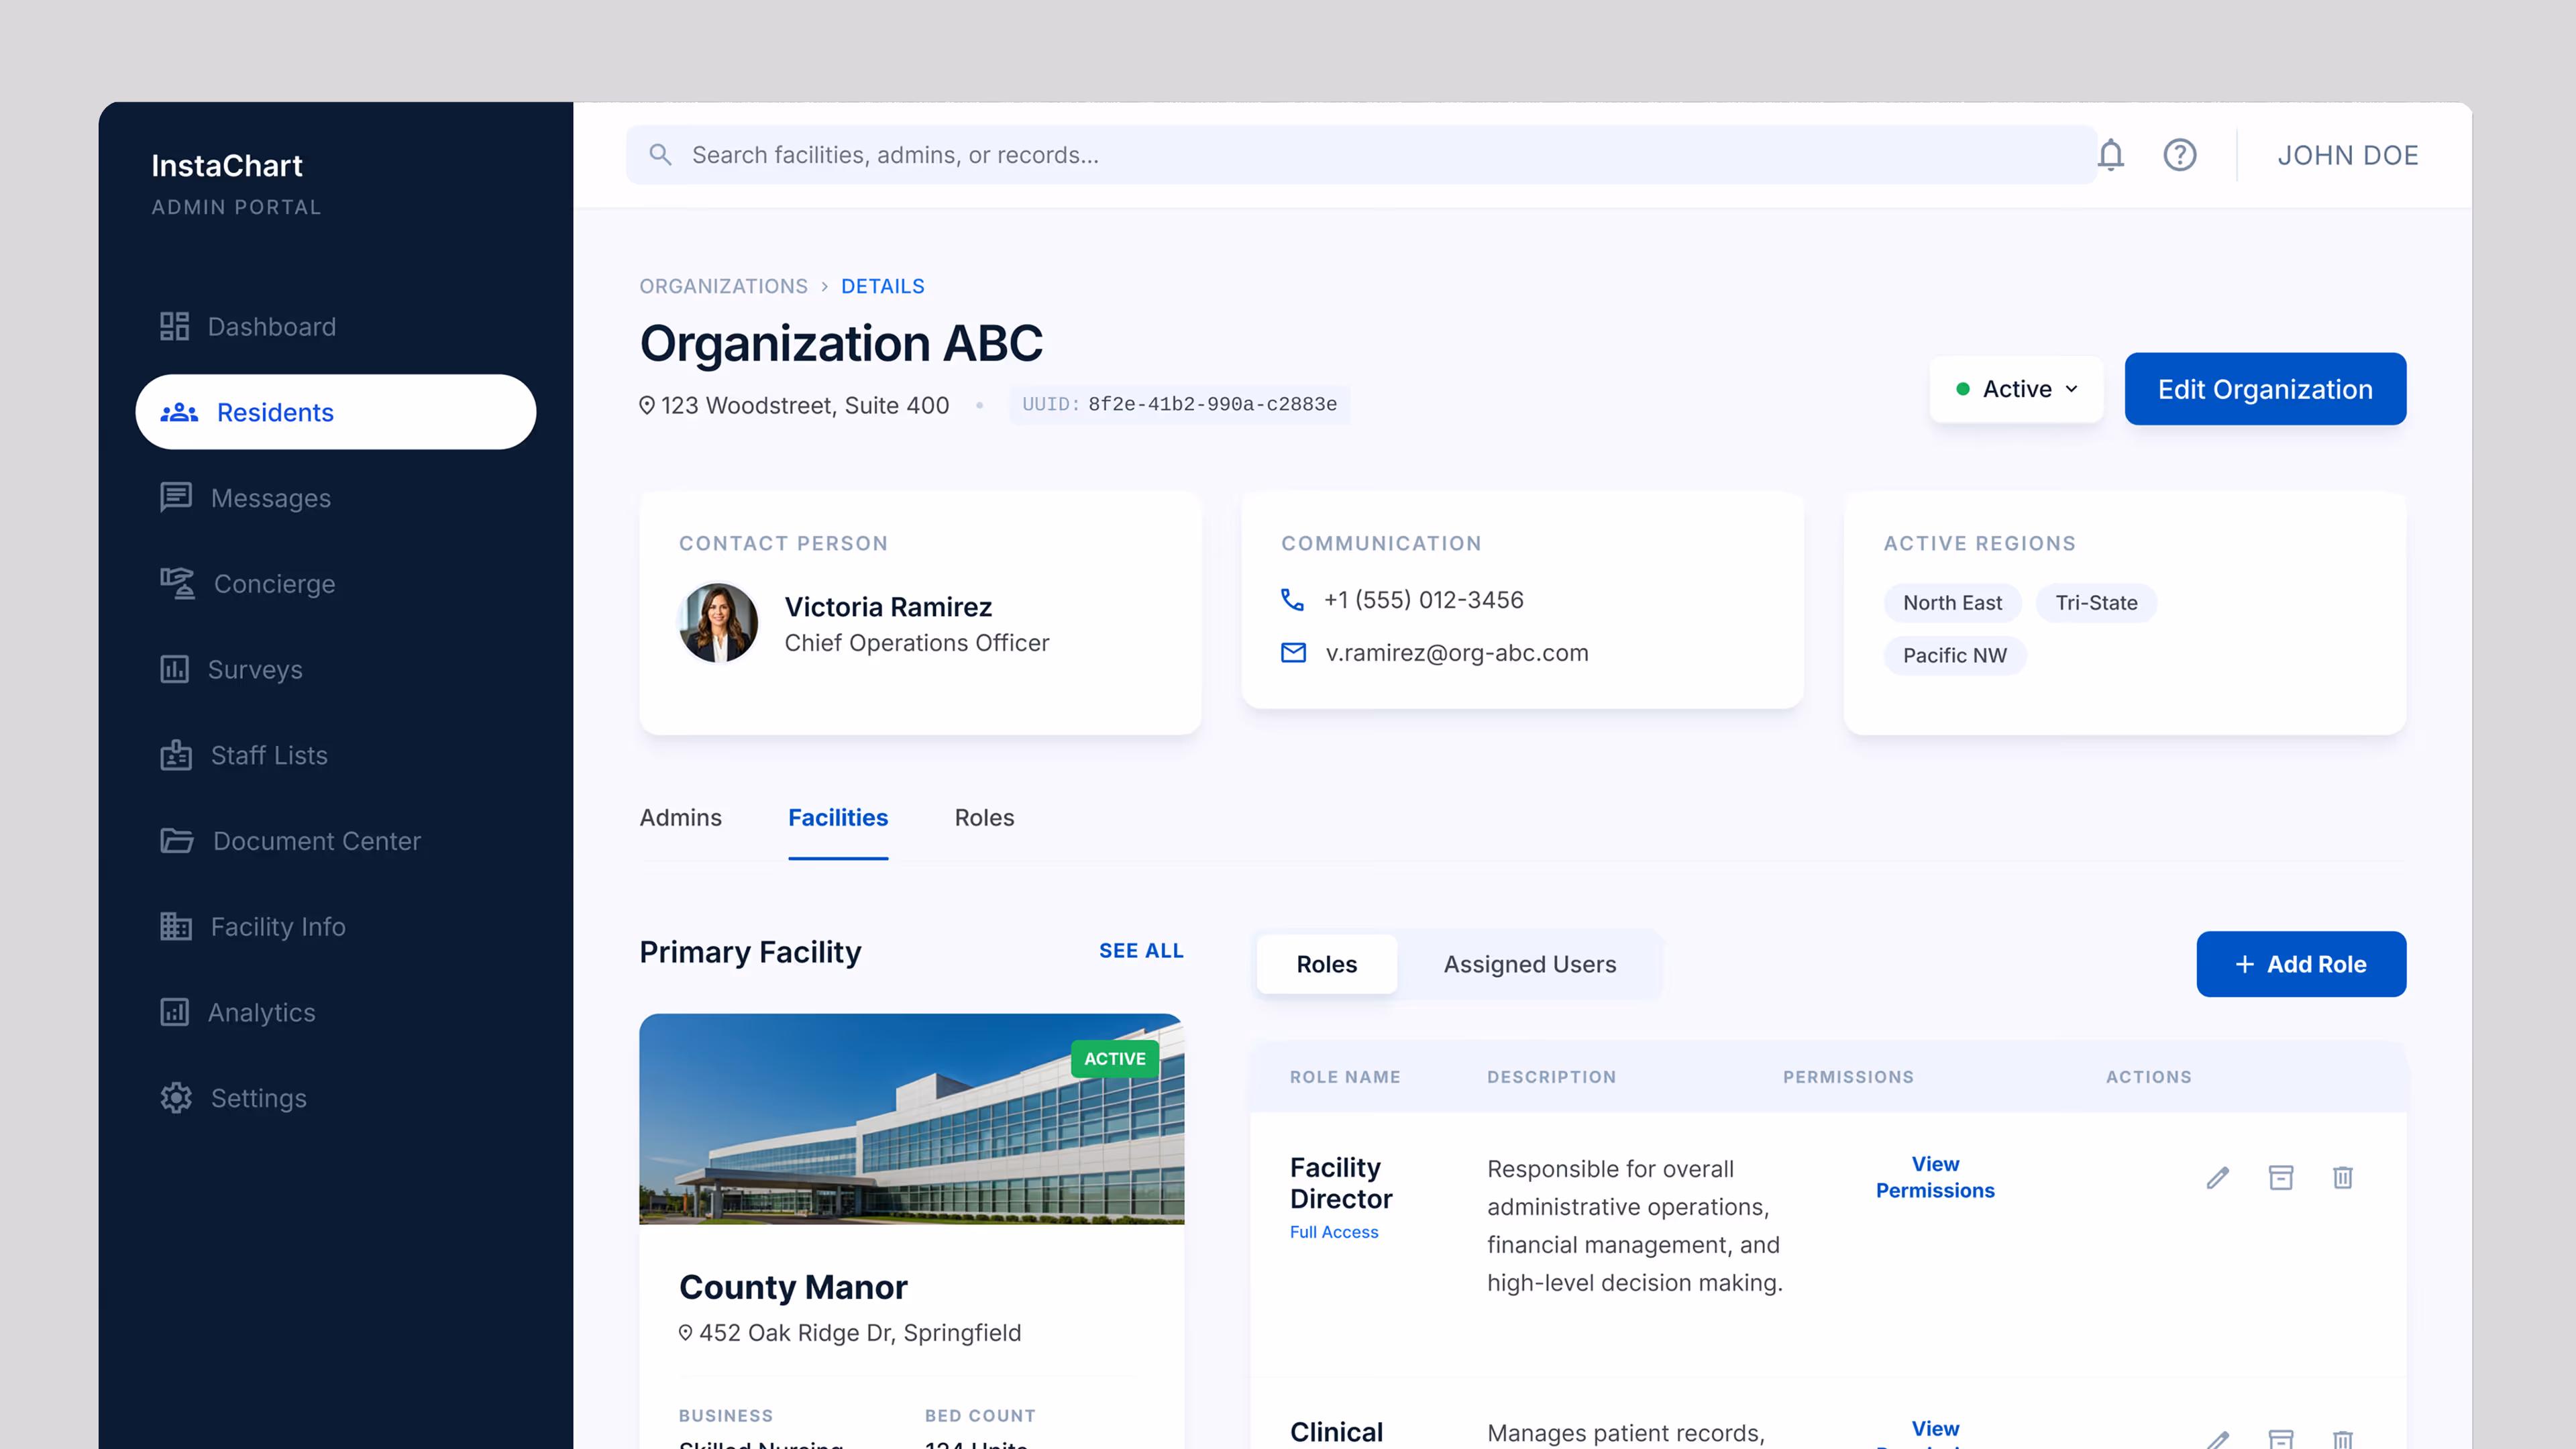Click the Edit Organization button
Image resolution: width=2576 pixels, height=1449 pixels.
coord(2264,389)
